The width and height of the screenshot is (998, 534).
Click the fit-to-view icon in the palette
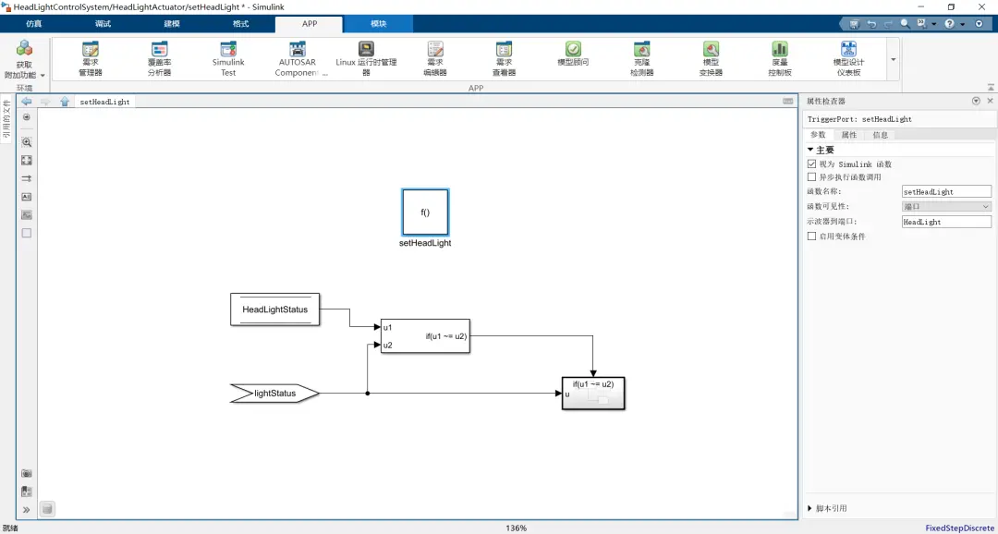tap(26, 161)
